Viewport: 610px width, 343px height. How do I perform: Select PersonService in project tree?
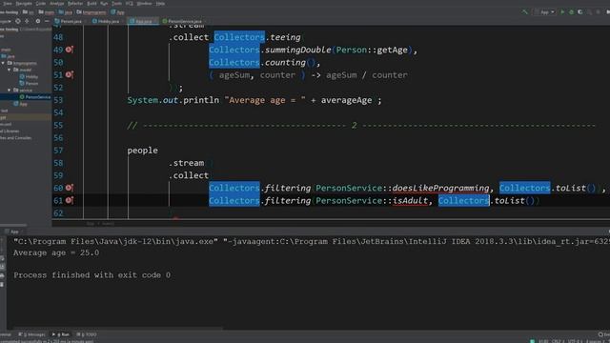(x=35, y=97)
